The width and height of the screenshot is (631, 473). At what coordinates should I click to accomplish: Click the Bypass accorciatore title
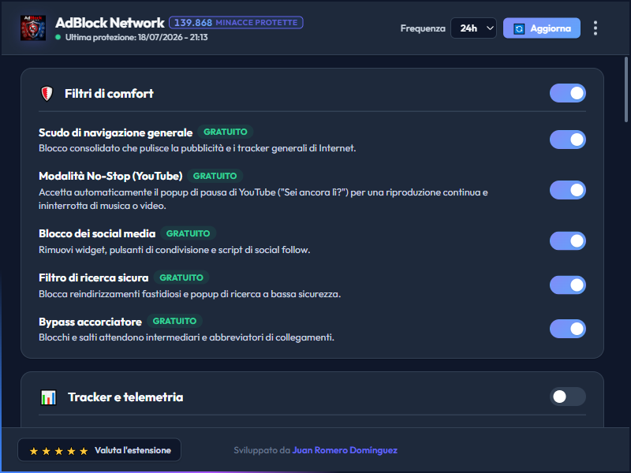tap(90, 322)
